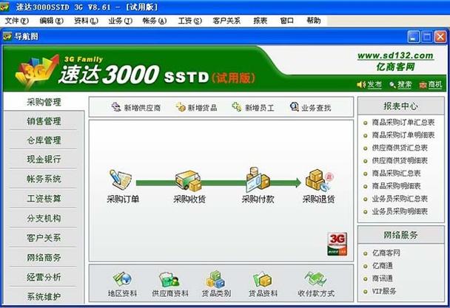Click the 新增货品 add goods icon

pos(181,107)
